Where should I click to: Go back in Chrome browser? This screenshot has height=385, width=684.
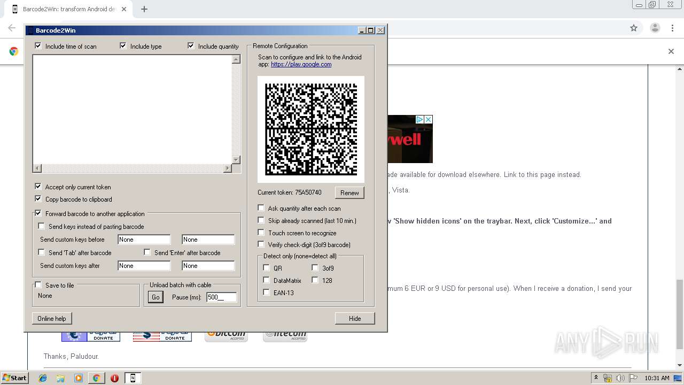[x=12, y=28]
